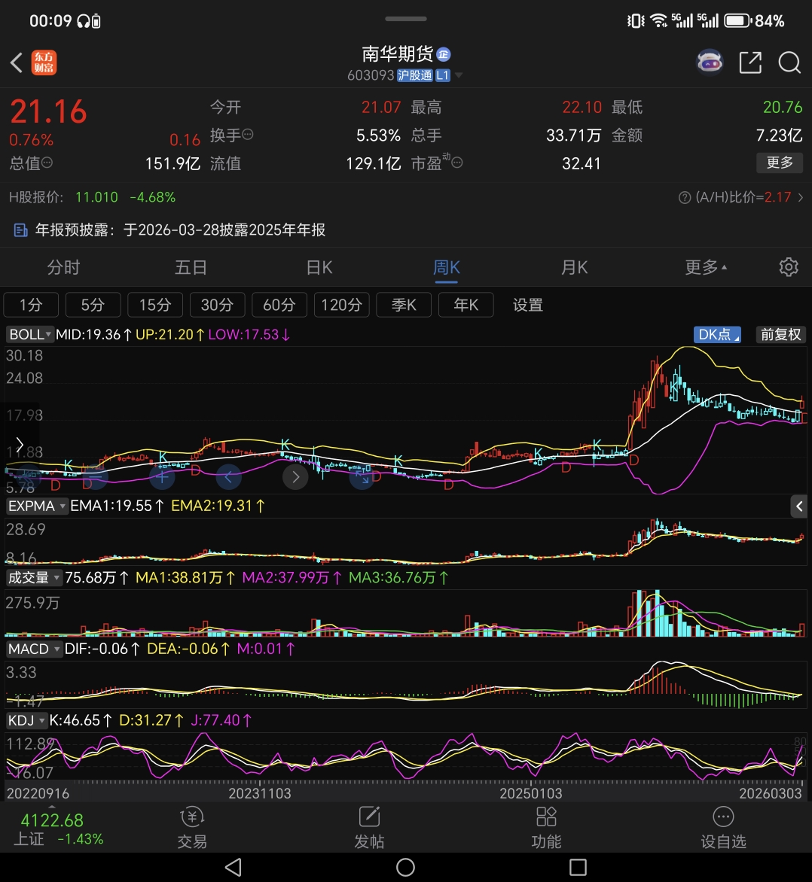
Task: Expand the 更多 period tab menu
Action: point(706,266)
